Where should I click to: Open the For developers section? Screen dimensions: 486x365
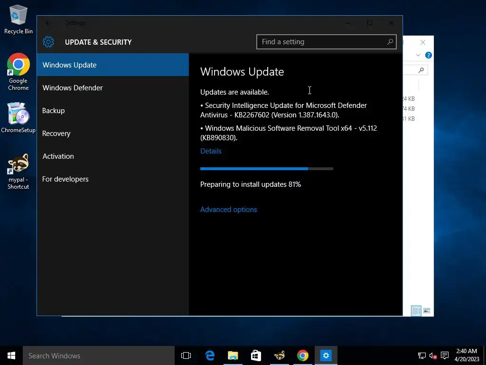(113, 179)
